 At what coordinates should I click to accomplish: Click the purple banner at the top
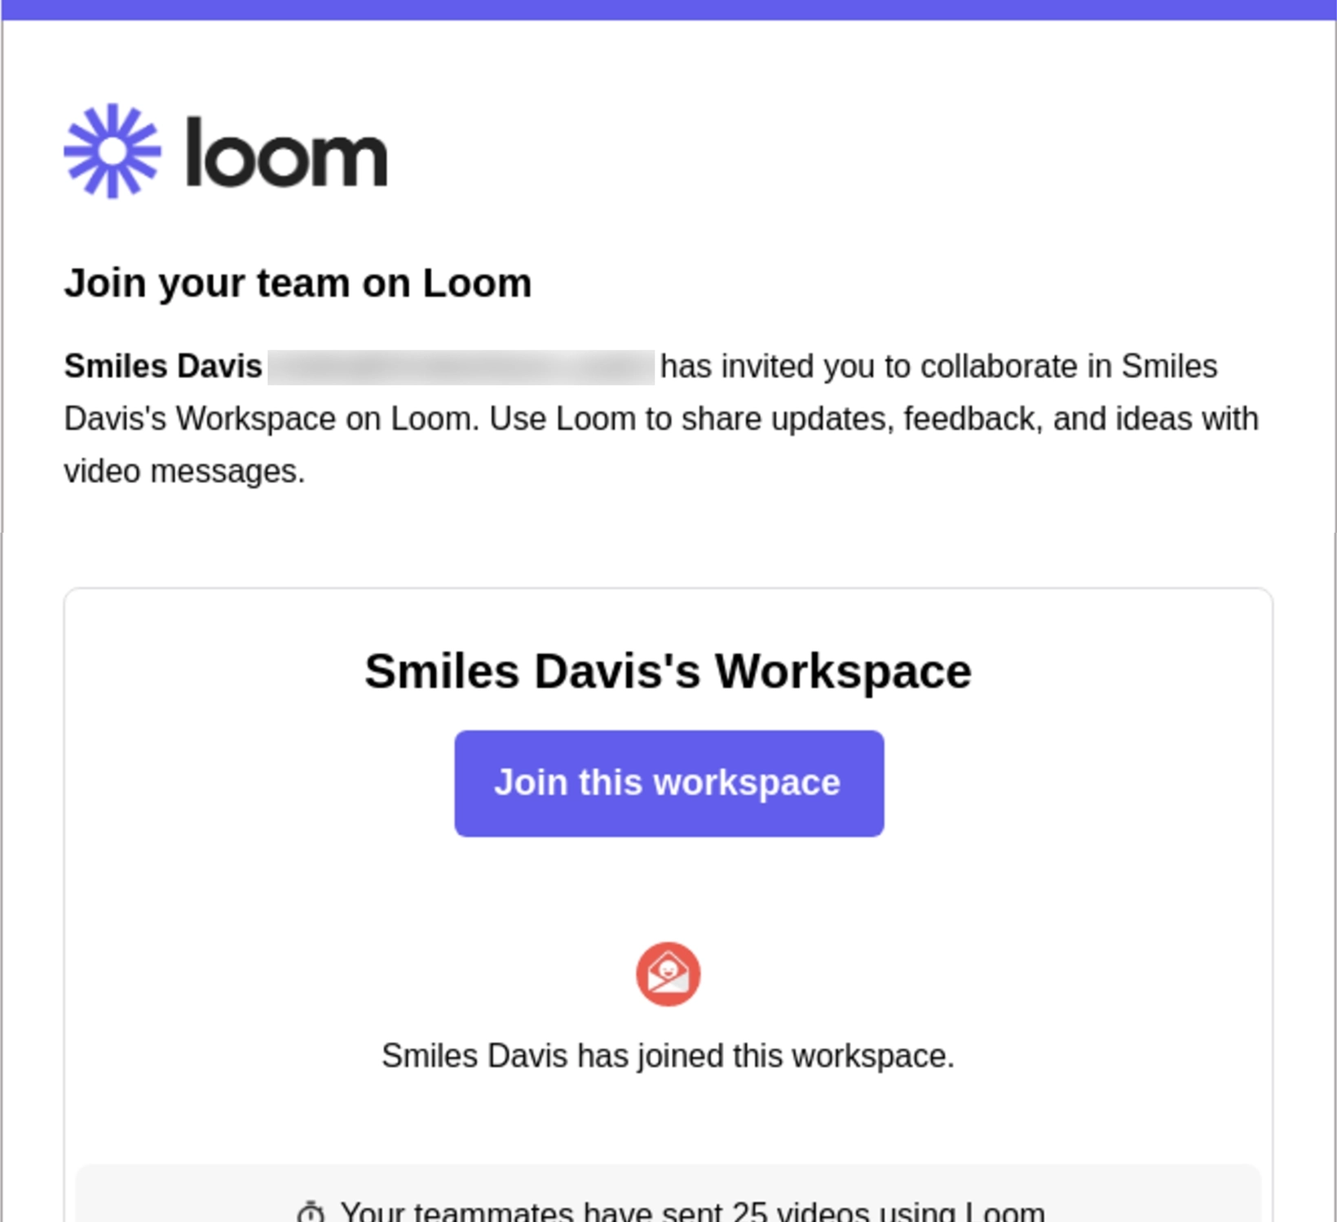[x=668, y=9]
